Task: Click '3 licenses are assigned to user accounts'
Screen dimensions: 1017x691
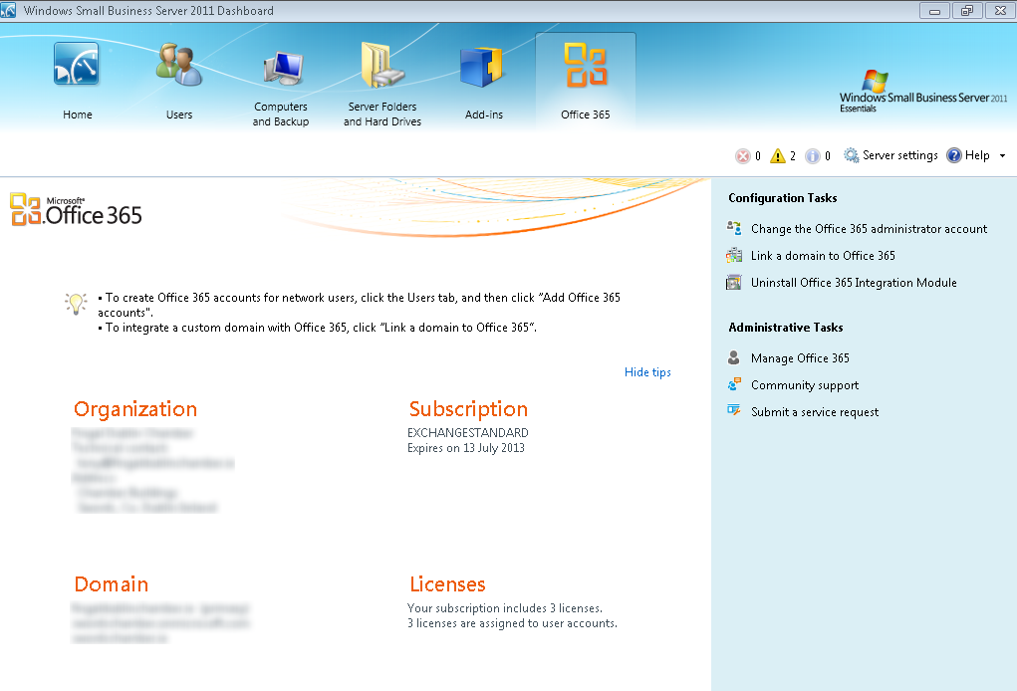Action: (512, 623)
